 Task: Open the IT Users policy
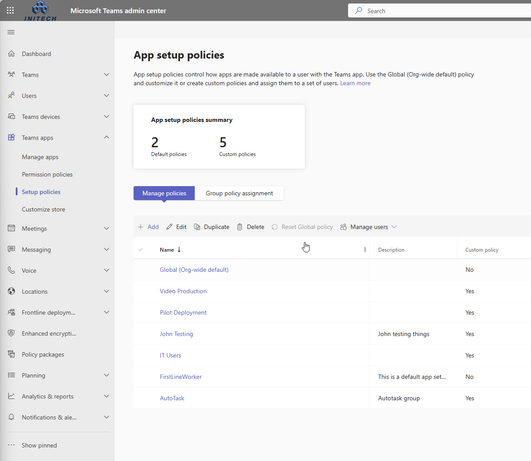(170, 355)
